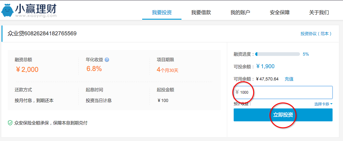Open the 我要借款 tab
The image size is (343, 141).
pos(201,13)
